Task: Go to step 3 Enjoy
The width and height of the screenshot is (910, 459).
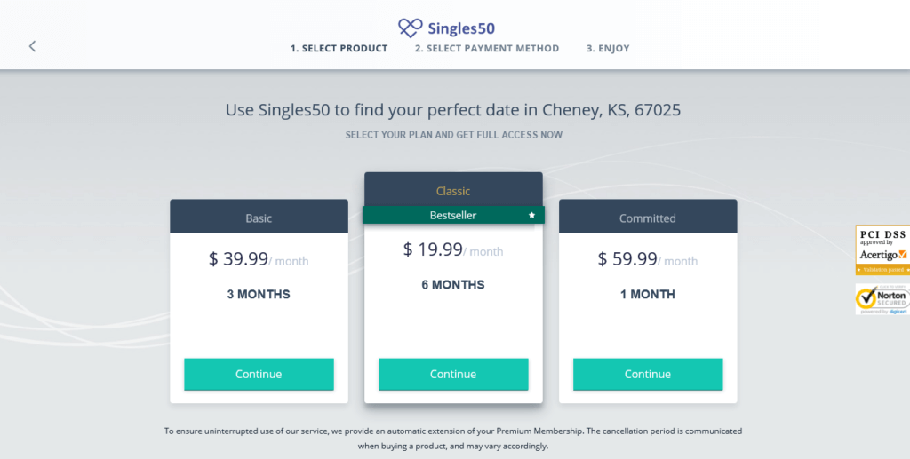Action: point(608,48)
